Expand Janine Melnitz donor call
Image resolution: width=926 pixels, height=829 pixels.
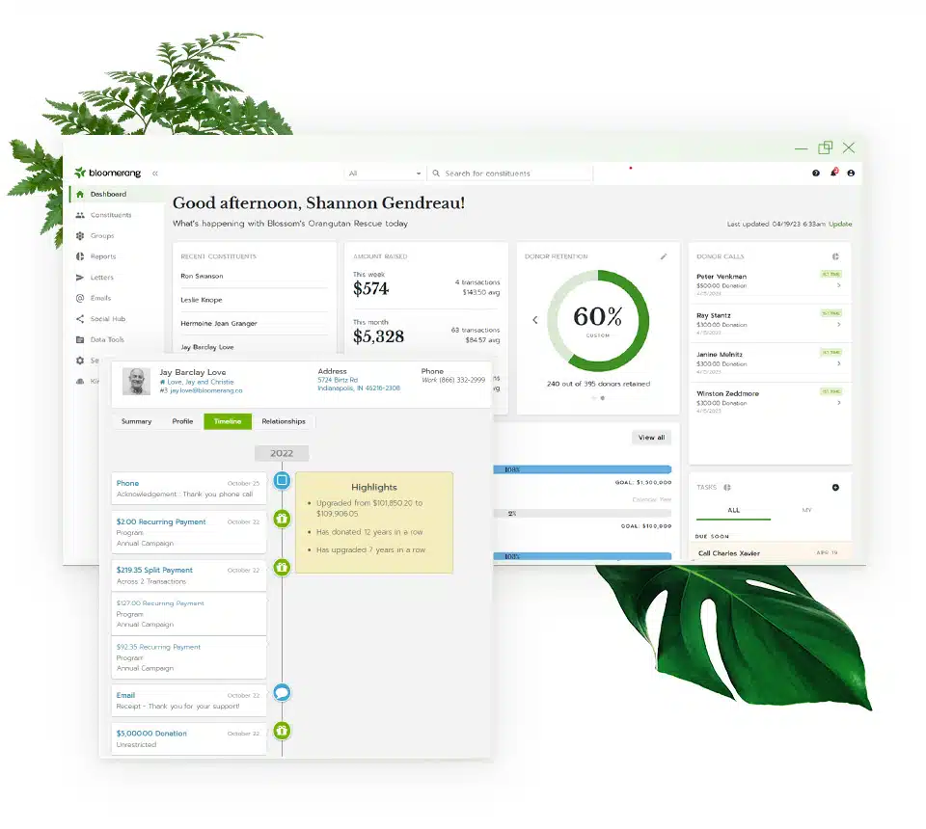pos(838,363)
